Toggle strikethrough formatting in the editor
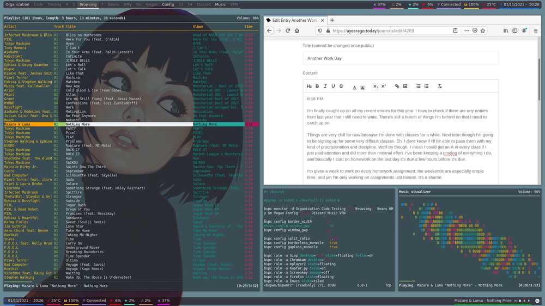545x306 pixels. (341, 86)
